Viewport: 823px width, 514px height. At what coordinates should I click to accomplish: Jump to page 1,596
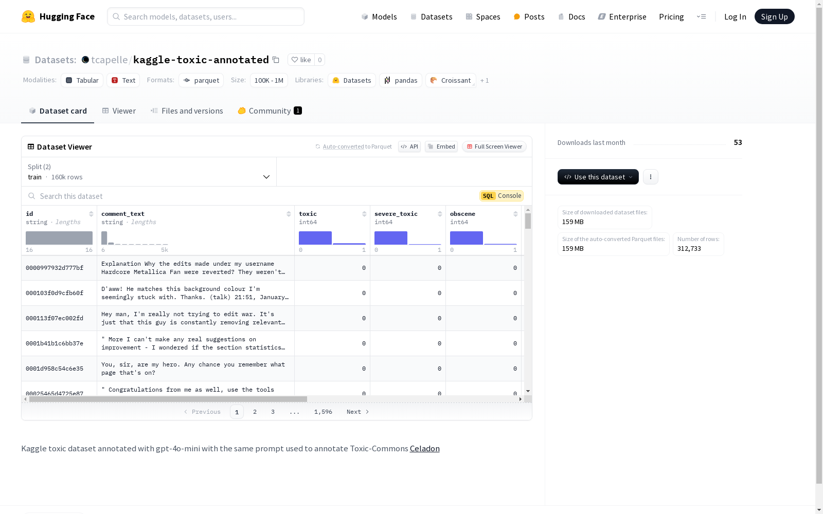click(x=323, y=412)
